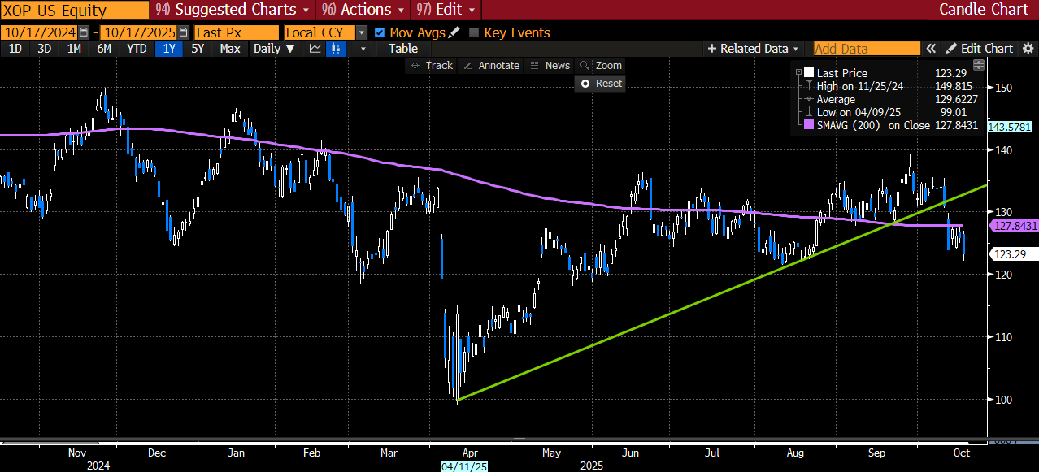Image resolution: width=1039 pixels, height=472 pixels.
Task: Collapse the panel with the double-chevron icon
Action: 932,49
